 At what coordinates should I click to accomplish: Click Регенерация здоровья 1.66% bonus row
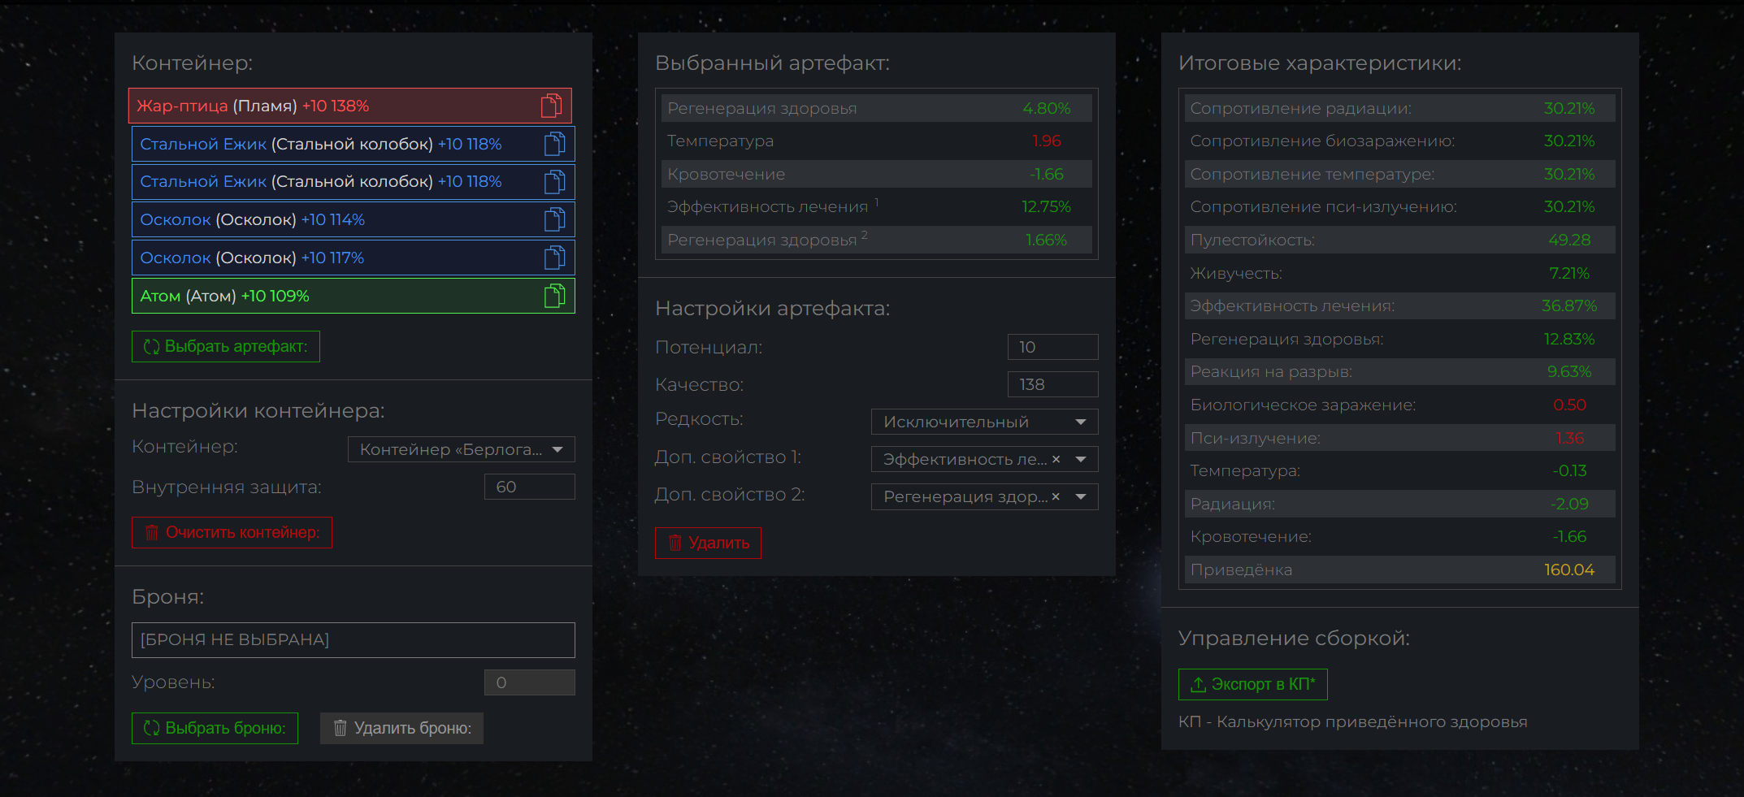[x=877, y=240]
